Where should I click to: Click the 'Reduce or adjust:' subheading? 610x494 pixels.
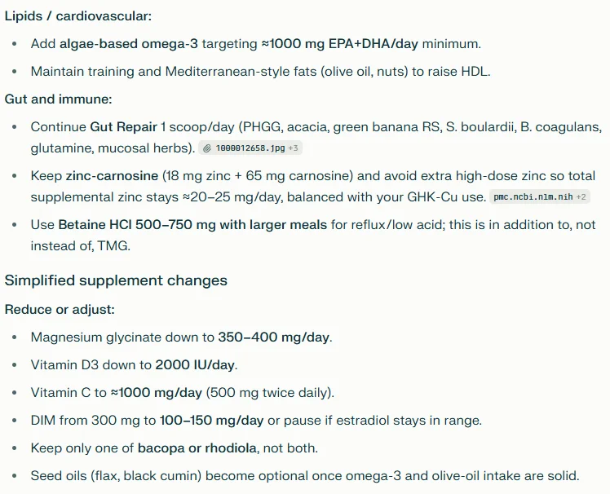[x=60, y=310]
